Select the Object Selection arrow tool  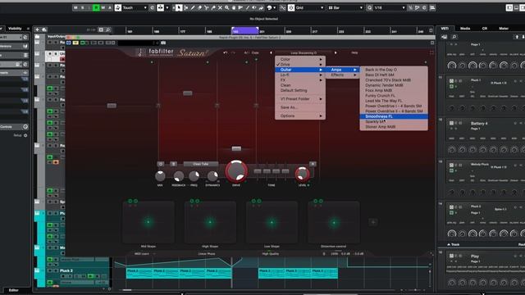[x=179, y=7]
